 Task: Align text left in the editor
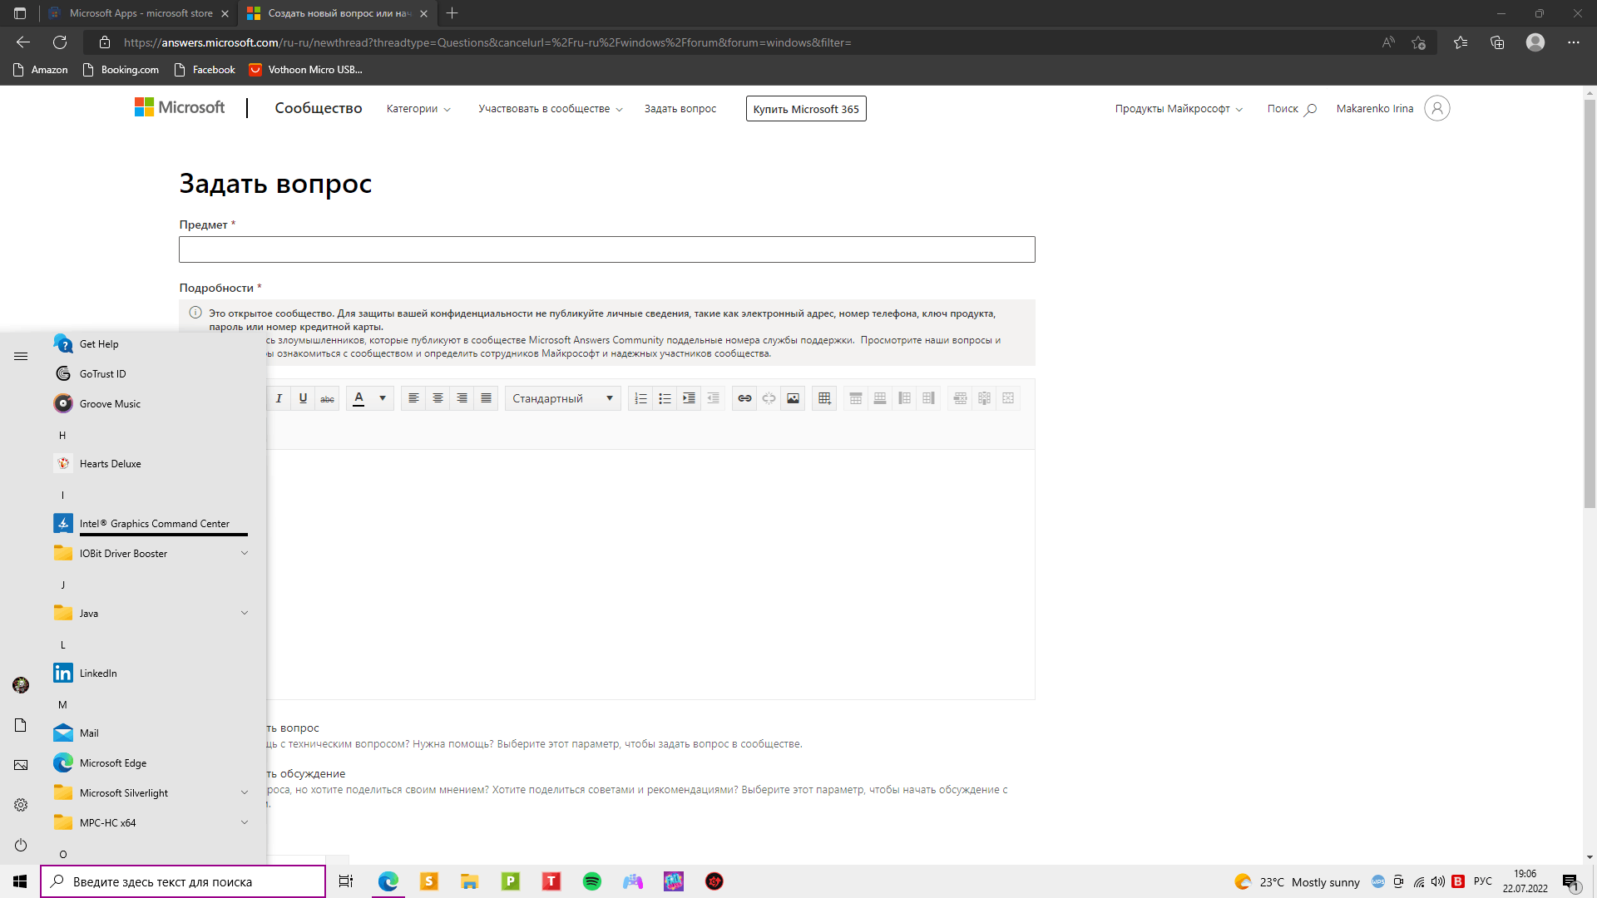pos(413,398)
